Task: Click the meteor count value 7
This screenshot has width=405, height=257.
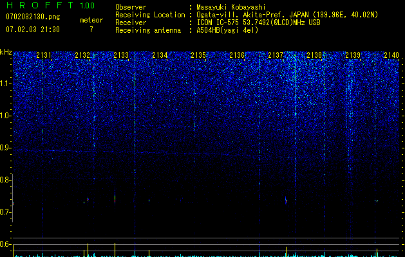Action: [x=91, y=30]
